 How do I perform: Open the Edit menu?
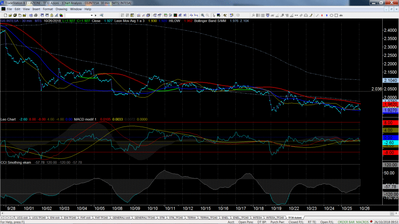[17, 9]
